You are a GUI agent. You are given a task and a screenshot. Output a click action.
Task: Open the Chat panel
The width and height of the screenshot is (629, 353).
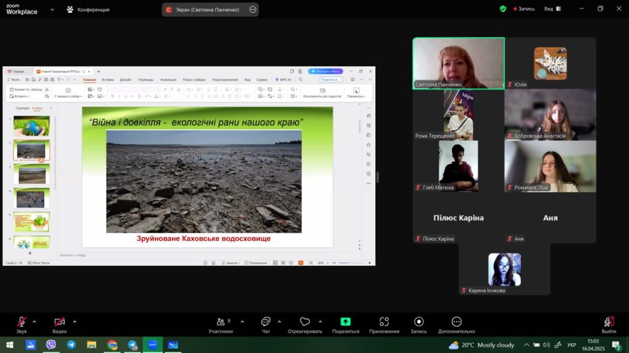point(265,322)
